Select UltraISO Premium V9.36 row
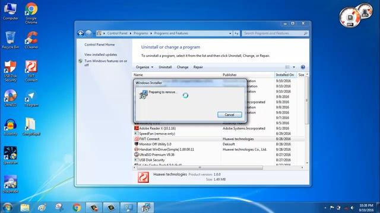Viewport: 380px width, 213px height. point(218,155)
